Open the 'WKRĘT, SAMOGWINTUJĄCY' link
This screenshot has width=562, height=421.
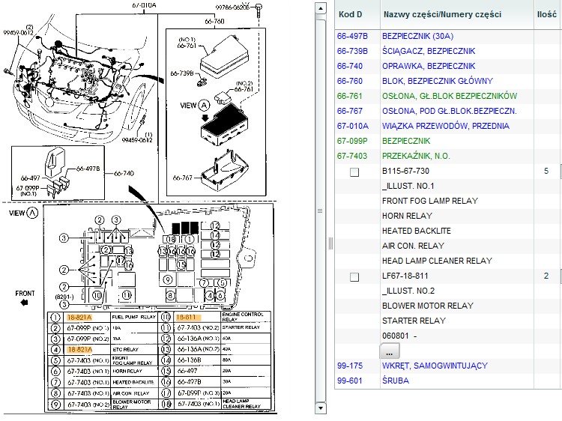(x=435, y=366)
